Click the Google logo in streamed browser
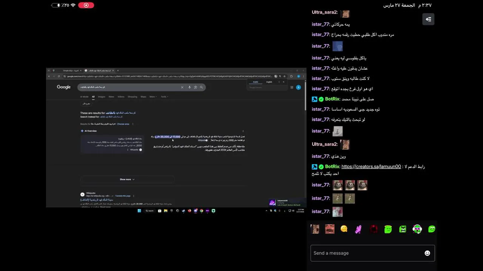Image resolution: width=483 pixels, height=271 pixels. (64, 87)
